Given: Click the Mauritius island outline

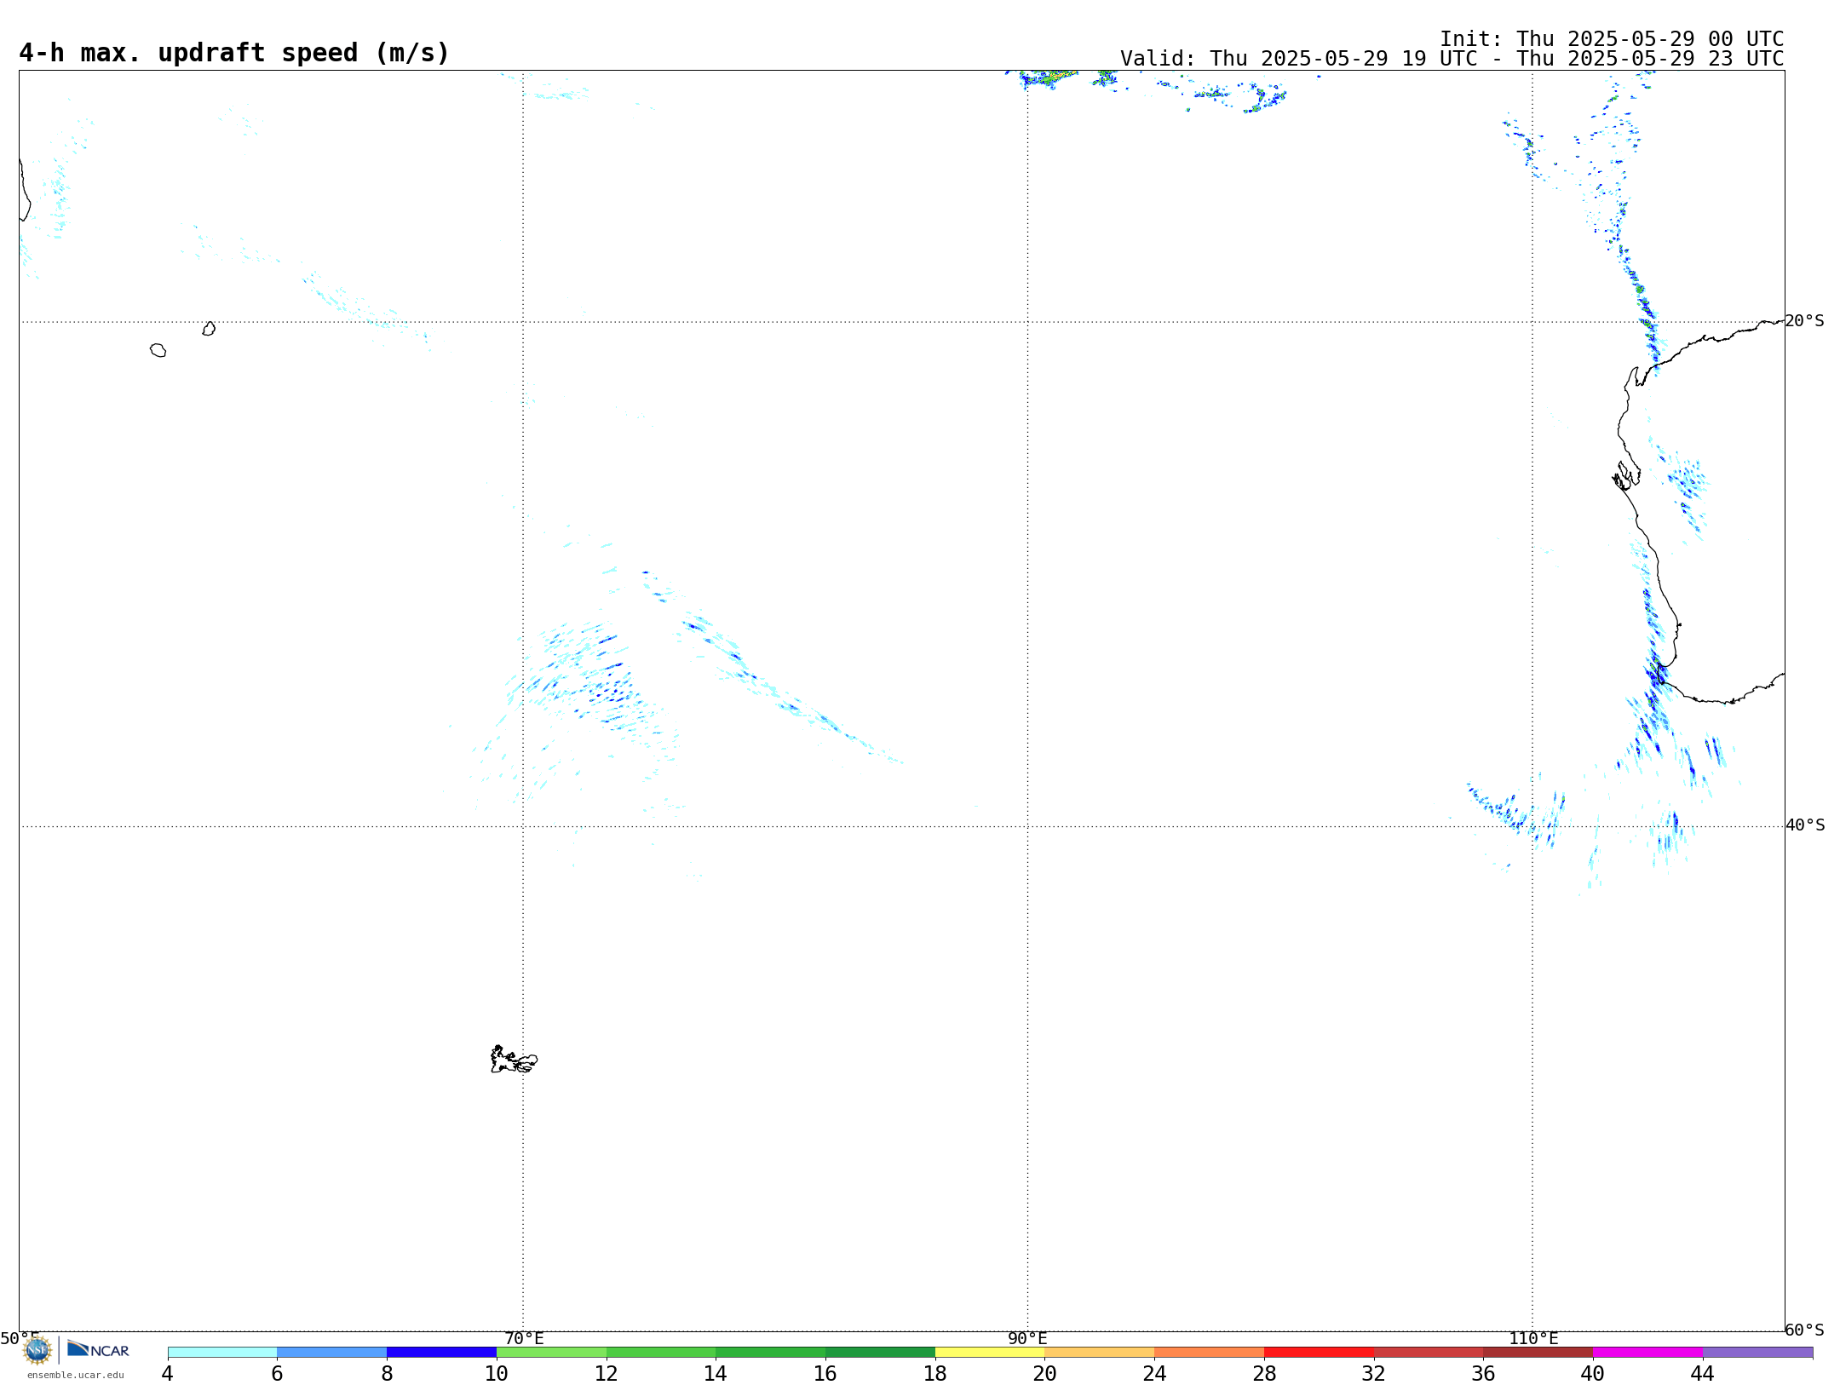Looking at the screenshot, I should click(x=209, y=329).
